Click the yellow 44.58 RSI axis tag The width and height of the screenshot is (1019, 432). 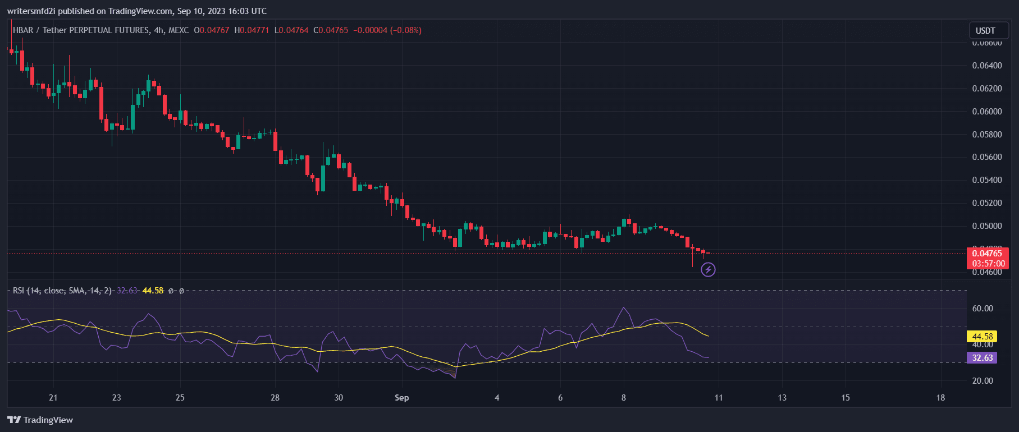(x=981, y=337)
